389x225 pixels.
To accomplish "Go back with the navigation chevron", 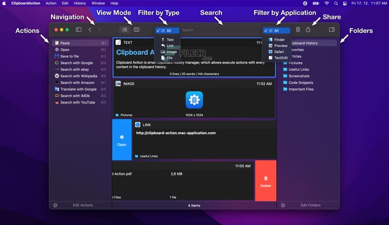I will 90,30.
